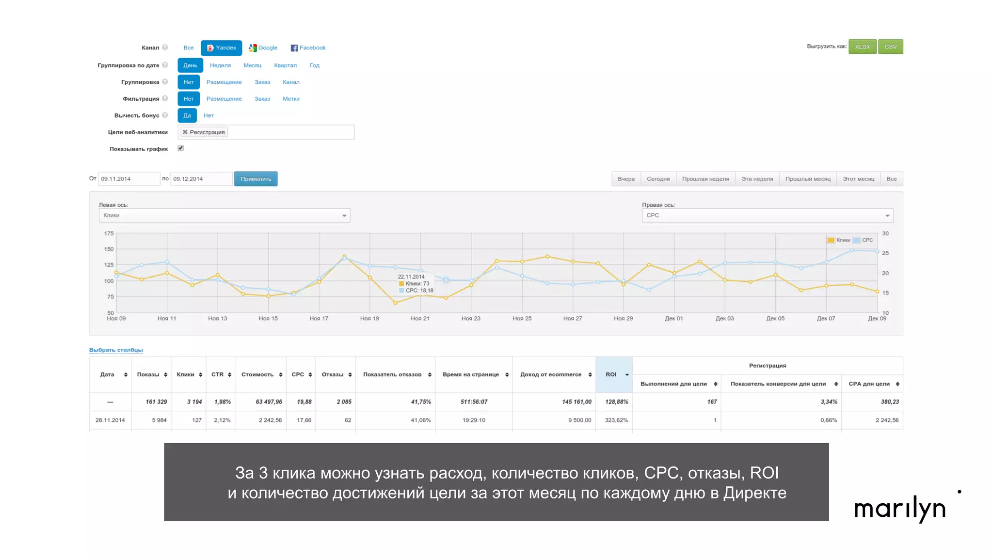Sort table by Клики column arrows
Screen dimensions: 993x558
(200, 375)
